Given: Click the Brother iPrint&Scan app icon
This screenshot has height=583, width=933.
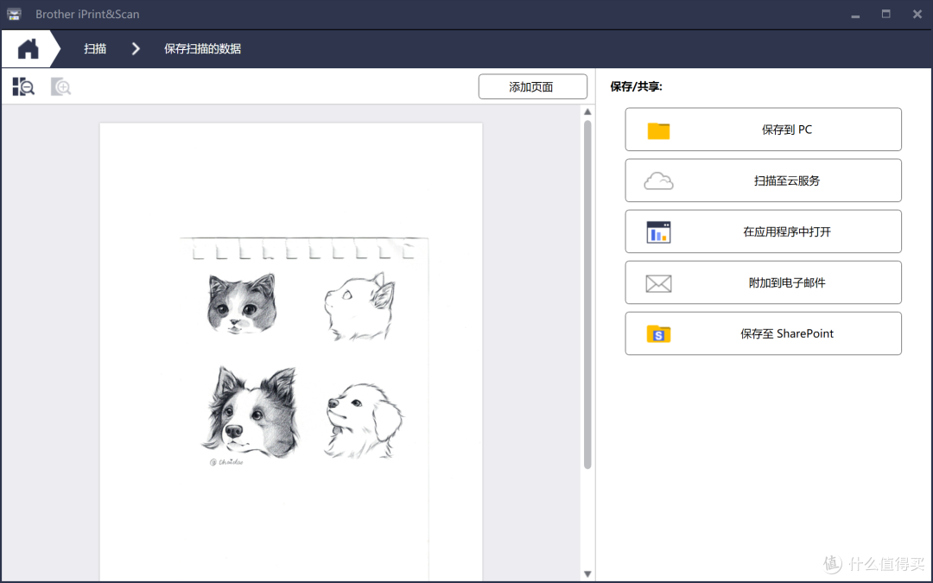Looking at the screenshot, I should click(15, 15).
